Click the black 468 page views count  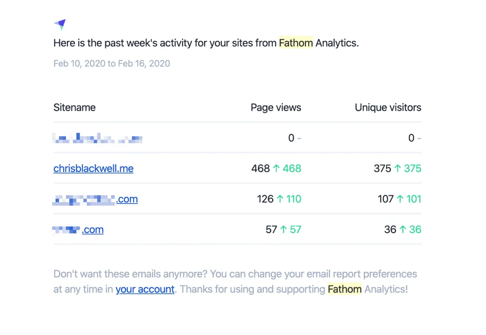tap(260, 168)
